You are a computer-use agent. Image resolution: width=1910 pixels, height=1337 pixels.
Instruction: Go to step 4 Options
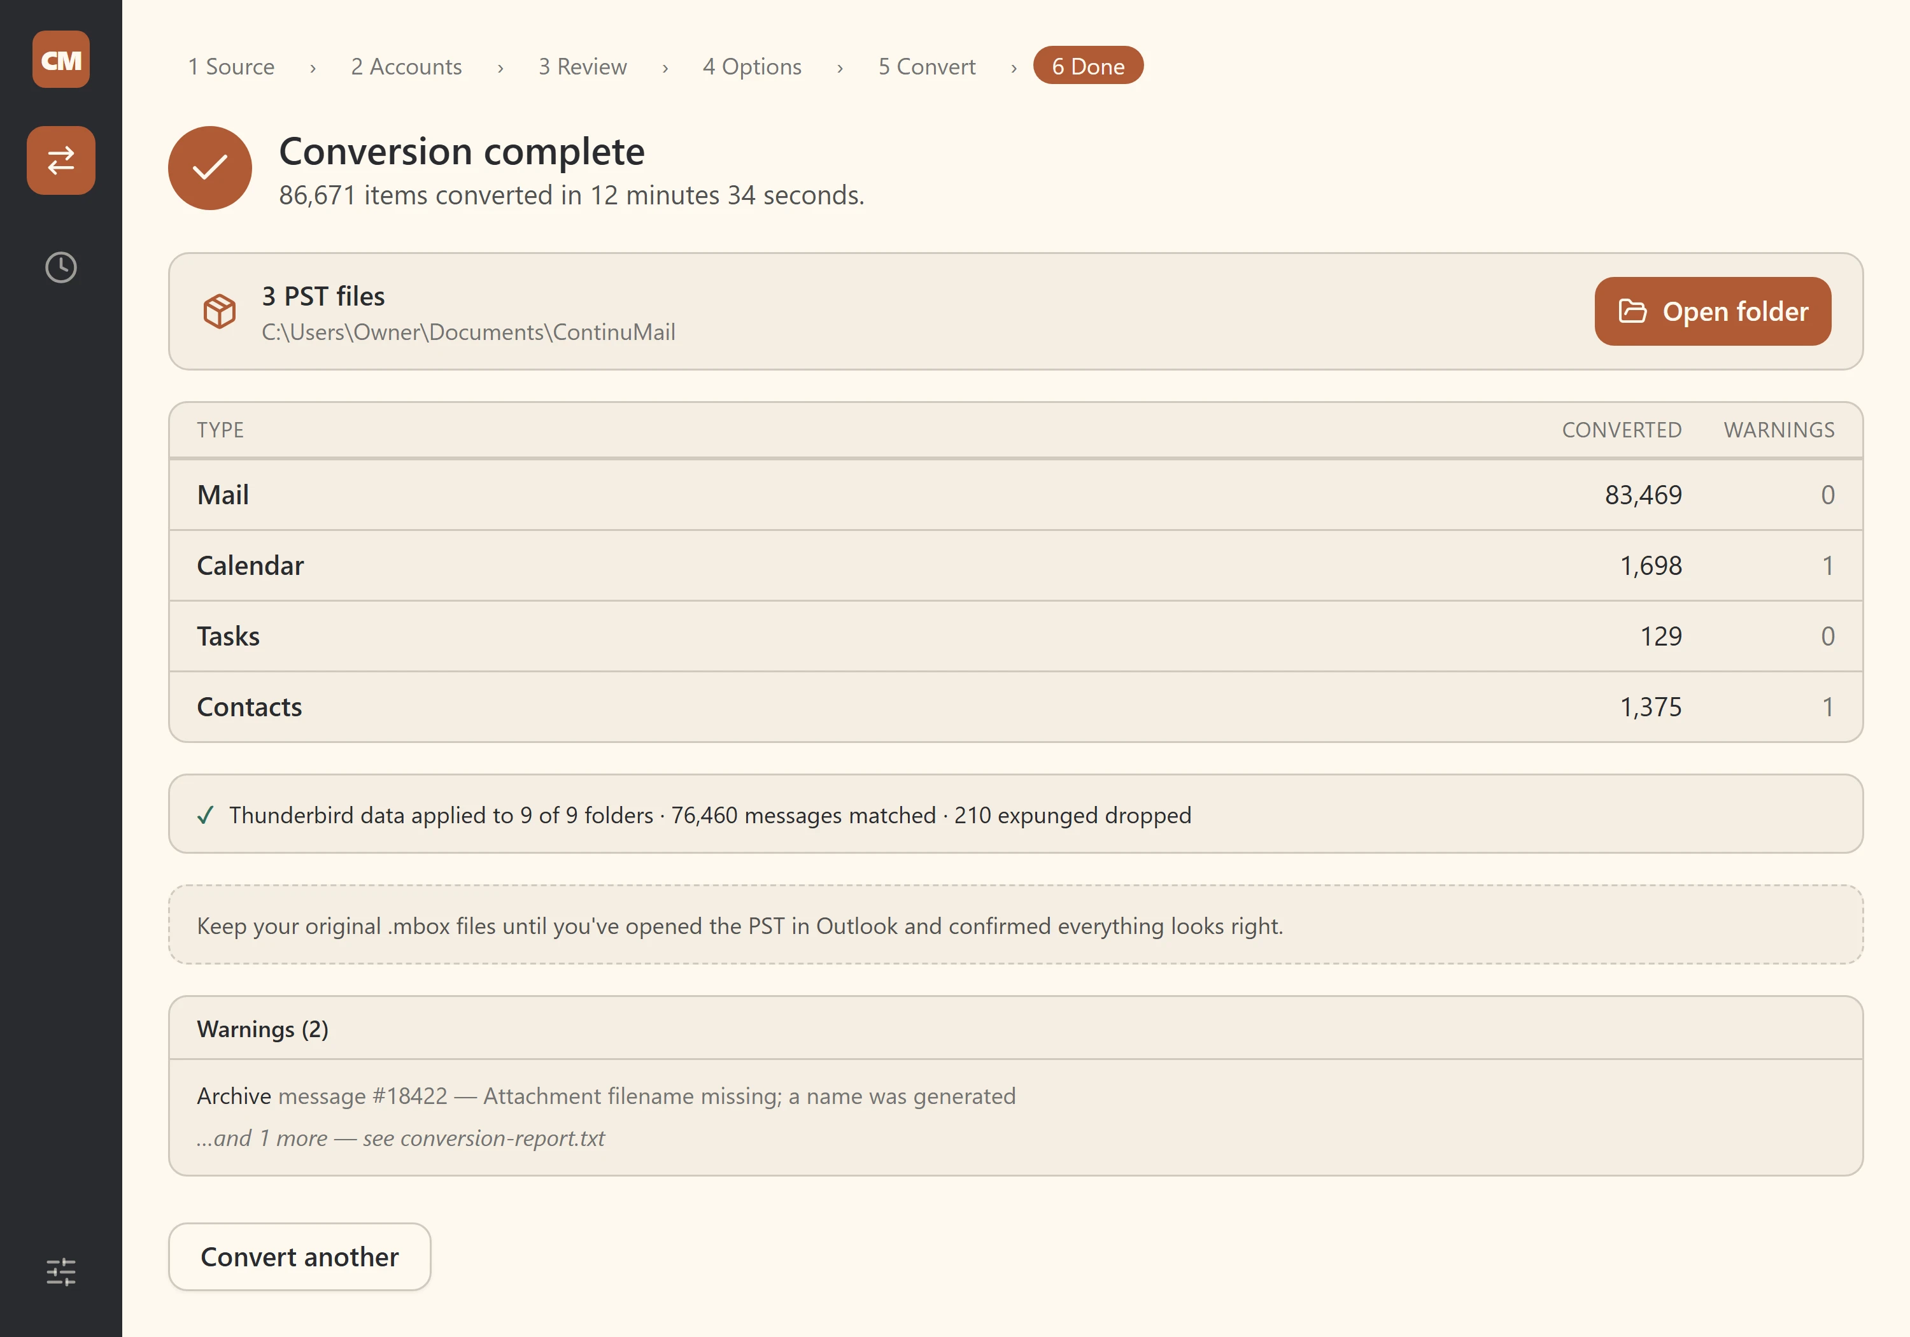(x=752, y=66)
